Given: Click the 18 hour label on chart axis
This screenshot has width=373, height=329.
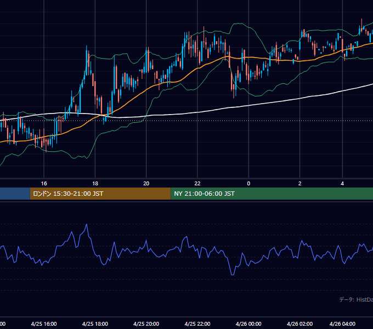Looking at the screenshot, I should pos(95,184).
